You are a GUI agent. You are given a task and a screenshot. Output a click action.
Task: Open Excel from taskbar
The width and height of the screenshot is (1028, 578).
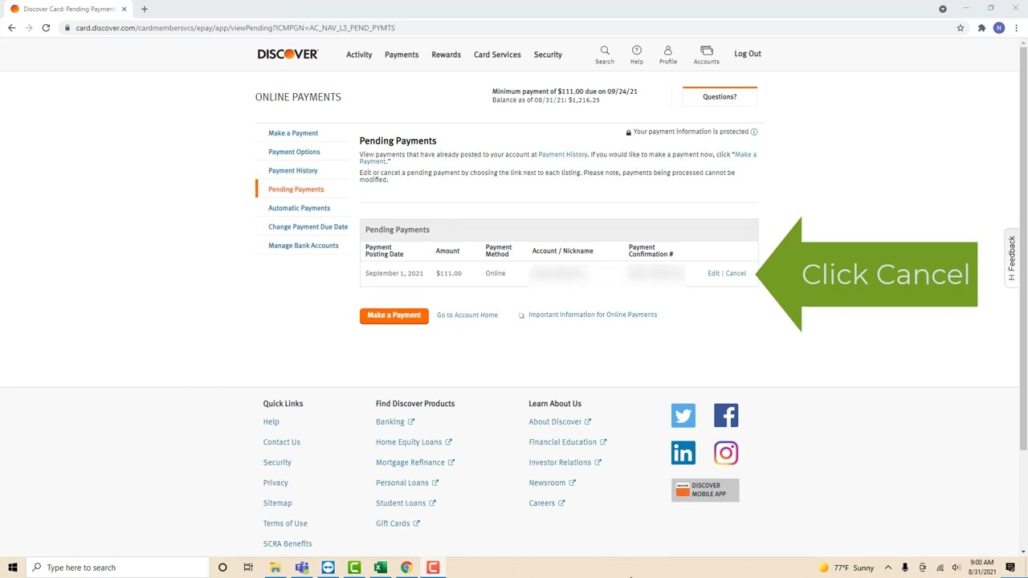coord(380,568)
